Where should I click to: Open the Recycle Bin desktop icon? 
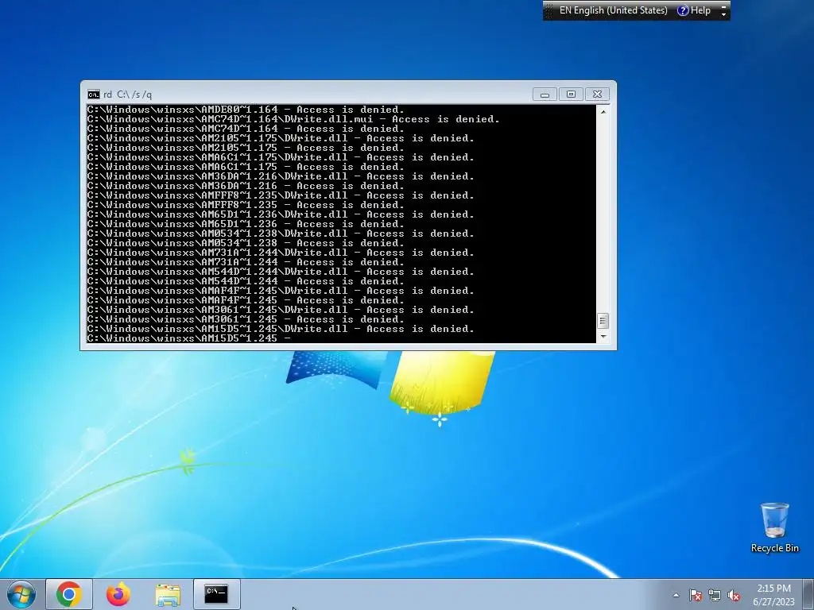tap(774, 527)
